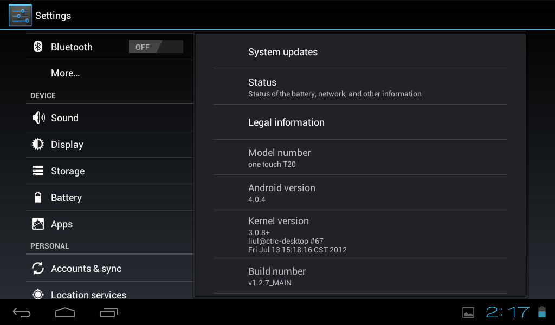
Task: Open the Recent apps view
Action: click(x=108, y=313)
